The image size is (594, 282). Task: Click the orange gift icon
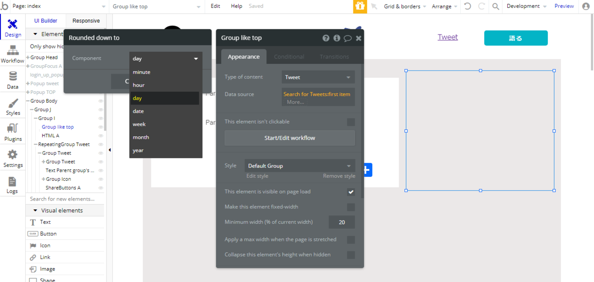[360, 6]
